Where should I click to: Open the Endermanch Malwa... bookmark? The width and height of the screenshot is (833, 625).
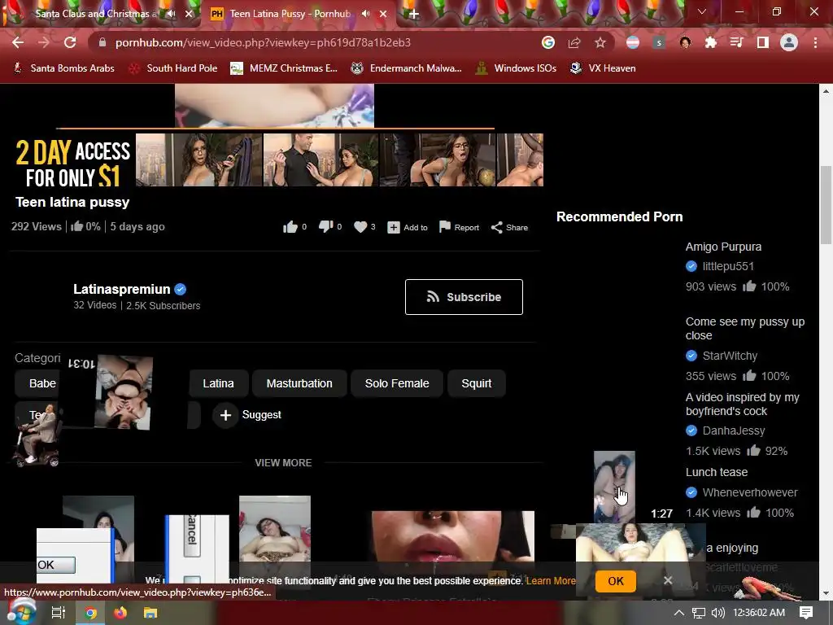pos(407,68)
